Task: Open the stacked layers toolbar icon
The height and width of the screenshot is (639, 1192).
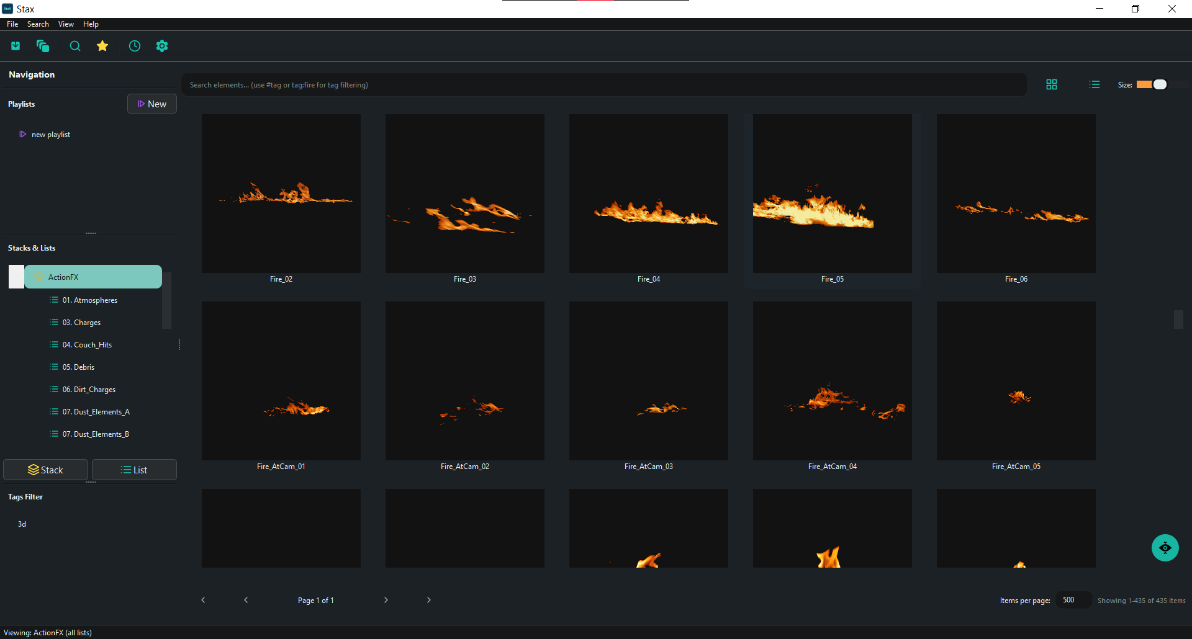Action: click(x=43, y=46)
